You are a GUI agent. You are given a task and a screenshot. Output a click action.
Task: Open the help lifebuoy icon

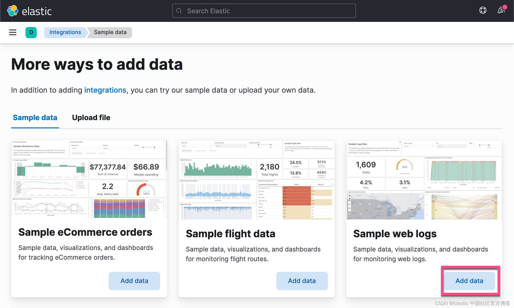[x=483, y=10]
